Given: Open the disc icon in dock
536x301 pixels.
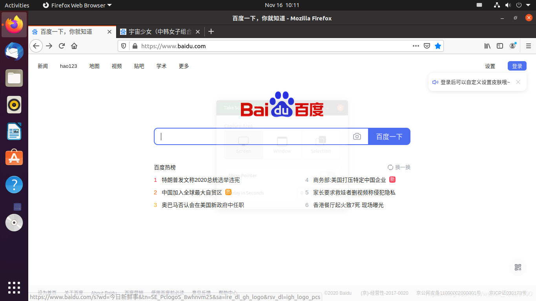Looking at the screenshot, I should pos(14,223).
